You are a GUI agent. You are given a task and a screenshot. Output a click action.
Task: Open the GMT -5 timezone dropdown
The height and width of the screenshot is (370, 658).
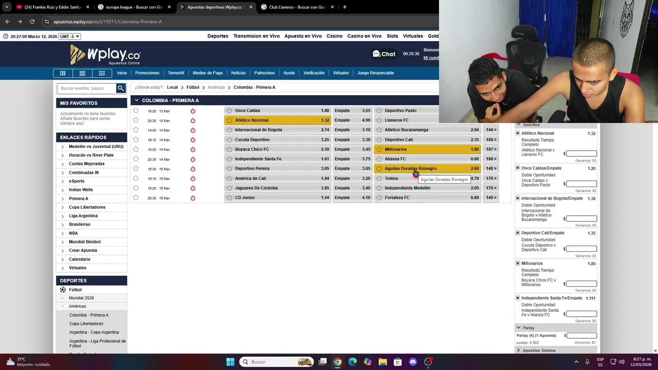click(x=69, y=36)
